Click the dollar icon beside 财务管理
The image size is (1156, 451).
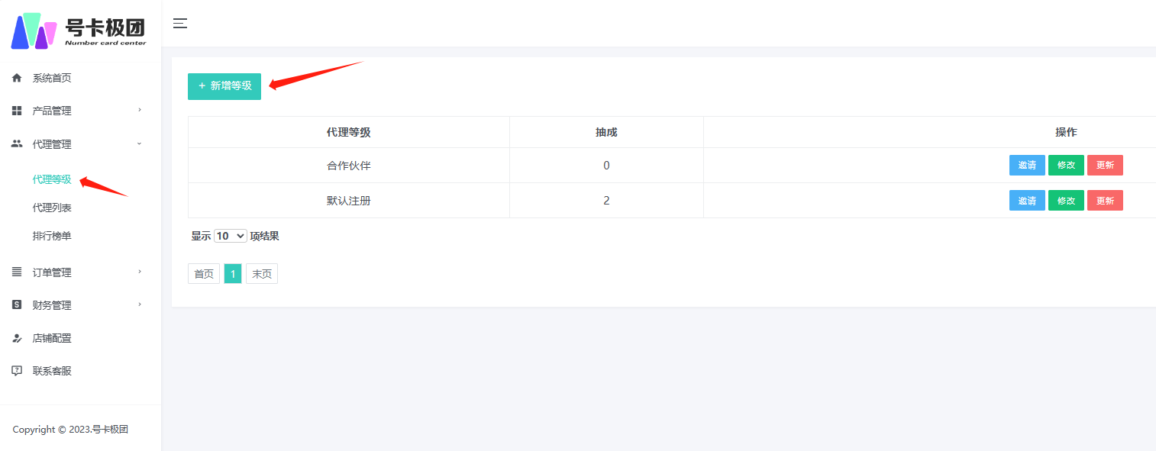[17, 305]
